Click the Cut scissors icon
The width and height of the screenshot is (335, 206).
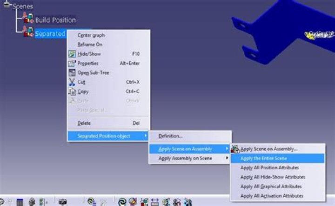coord(72,82)
